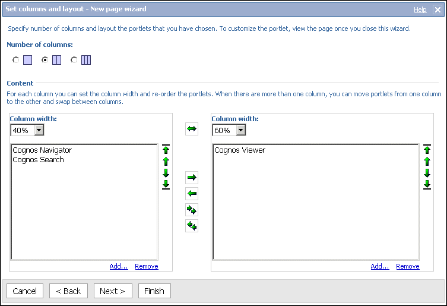
Task: Open the 60% column width dropdown
Action: coord(229,130)
